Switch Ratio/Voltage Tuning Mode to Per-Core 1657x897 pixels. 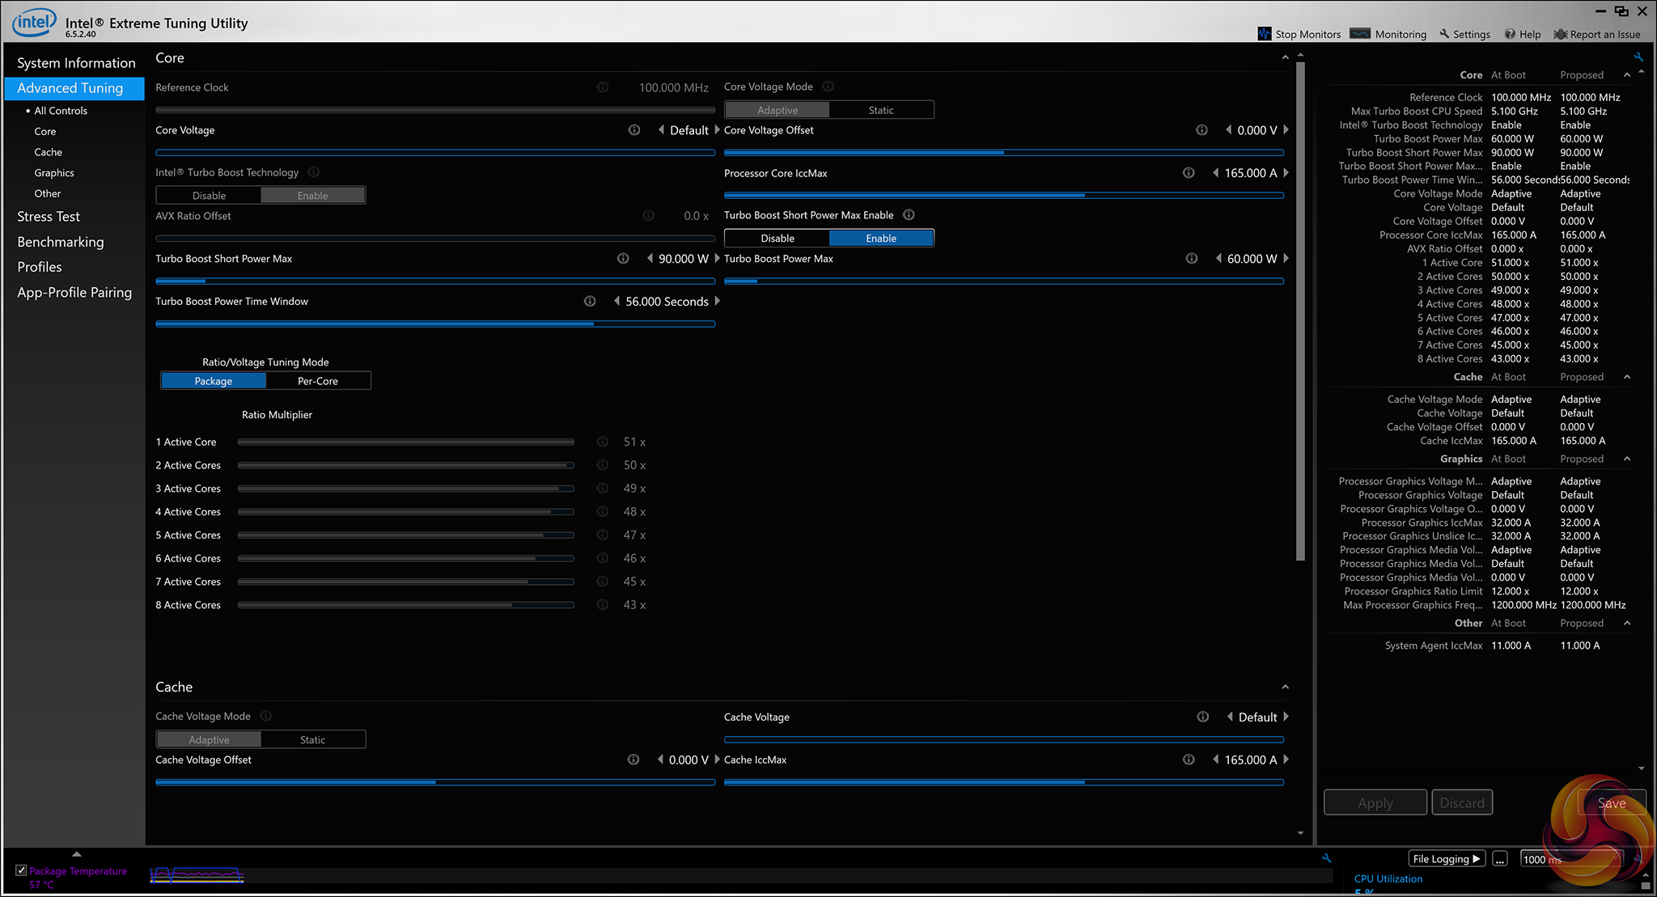coord(318,381)
